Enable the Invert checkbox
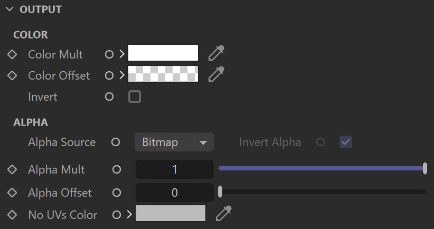Image resolution: width=434 pixels, height=229 pixels. click(x=135, y=97)
